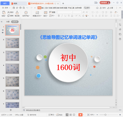The height and width of the screenshot is (117, 123).
Task: Open the font name dropdown
Action: pyautogui.click(x=72, y=12)
